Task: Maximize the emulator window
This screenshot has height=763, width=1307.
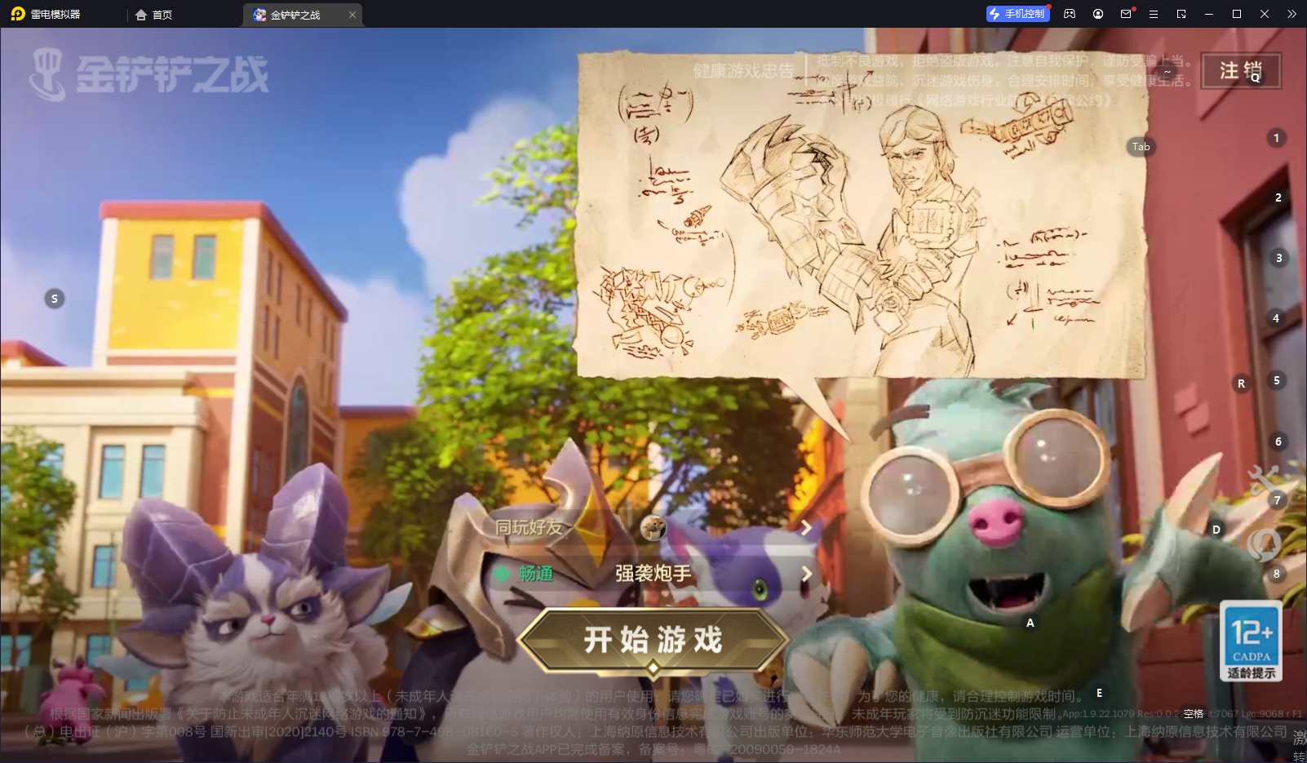Action: (x=1237, y=14)
